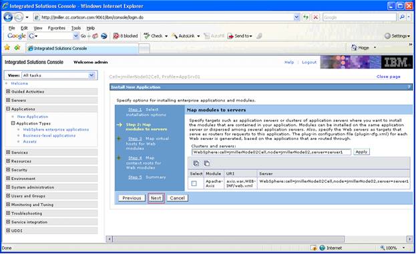This screenshot has width=416, height=254.
Task: Click the Select All modules icon
Action: pyautogui.click(x=196, y=163)
